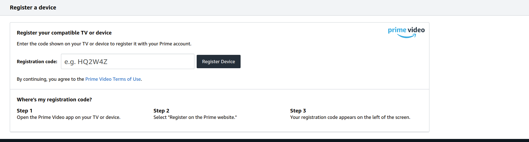This screenshot has width=529, height=142.
Task: Click the Step 3 heading
Action: (298, 111)
